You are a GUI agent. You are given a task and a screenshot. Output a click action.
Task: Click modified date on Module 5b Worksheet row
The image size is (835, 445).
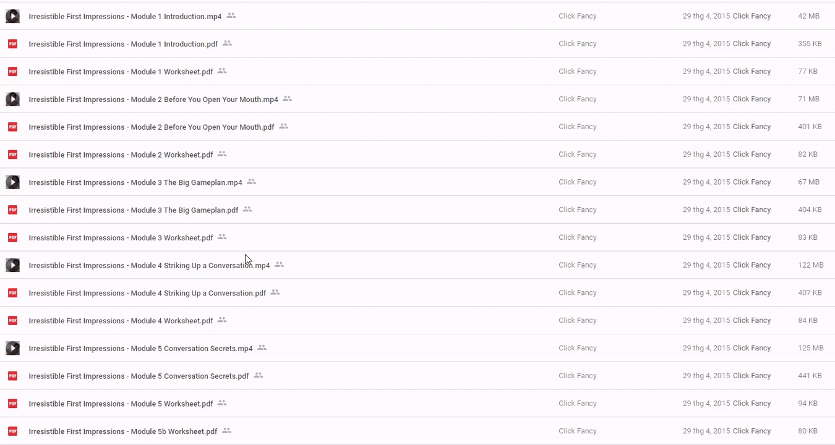706,431
